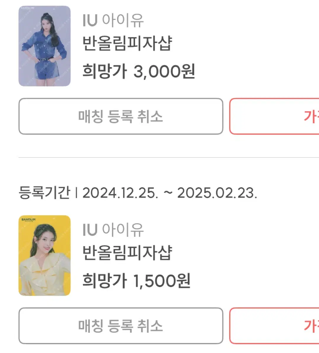Click the divider line between the two listings
Screen dimensions: 319x353
tap(169, 157)
